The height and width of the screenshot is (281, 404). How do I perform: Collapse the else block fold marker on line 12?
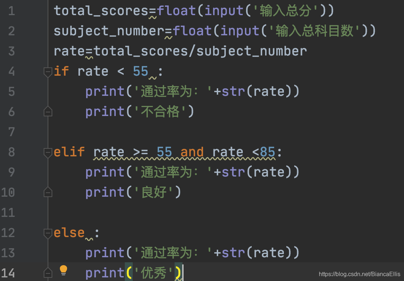48,234
